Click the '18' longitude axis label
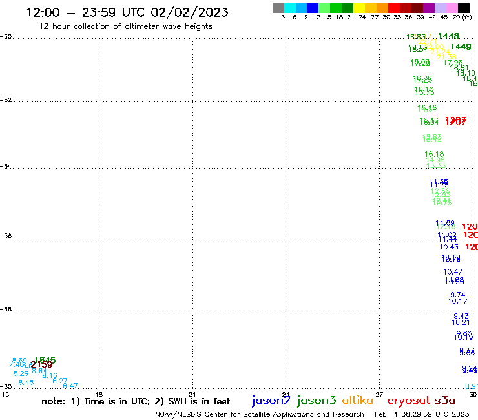Viewport: 478px width, 420px height. click(x=99, y=394)
